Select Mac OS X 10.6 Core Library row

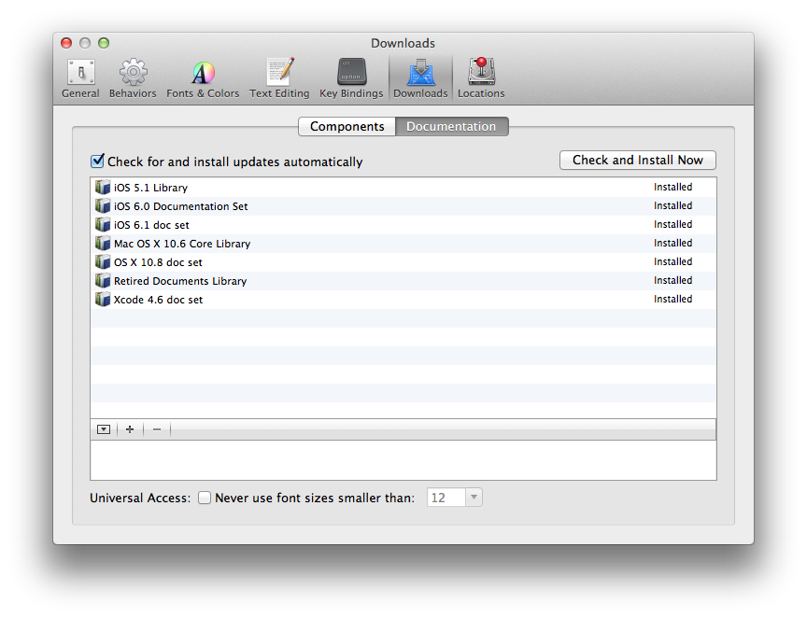[403, 243]
